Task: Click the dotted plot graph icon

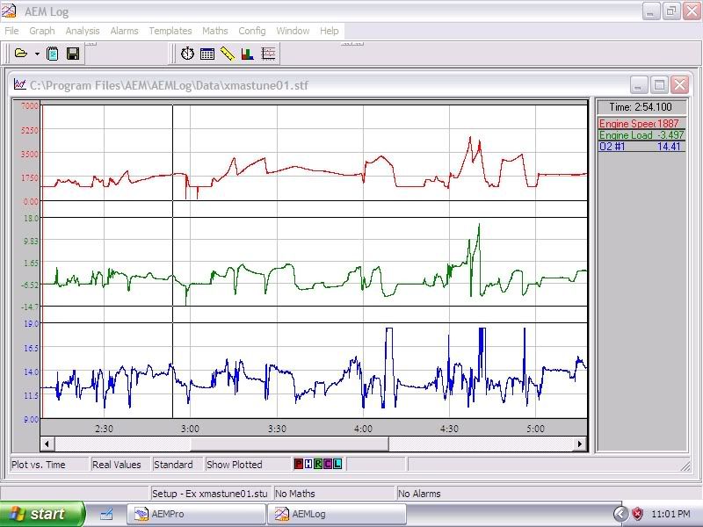Action: click(268, 54)
